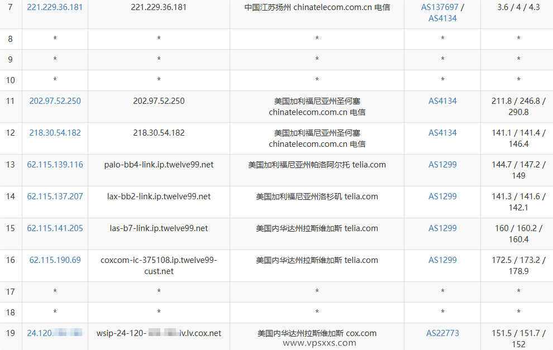This screenshot has height=350, width=553.
Task: Click AS1299 link in hop 15 row
Action: click(x=442, y=228)
